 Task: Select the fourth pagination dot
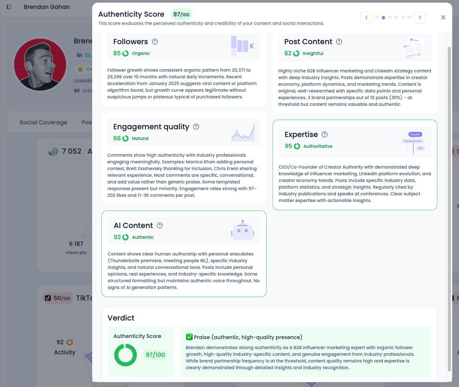(x=396, y=17)
